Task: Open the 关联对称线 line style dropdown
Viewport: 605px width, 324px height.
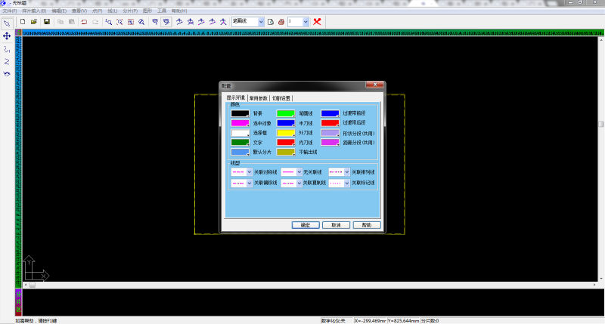Action: click(248, 172)
